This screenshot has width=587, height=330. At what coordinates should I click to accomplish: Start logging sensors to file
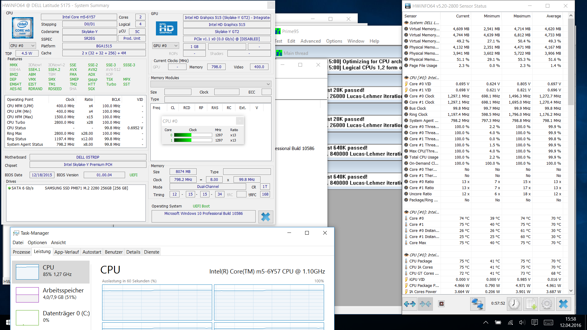531,304
